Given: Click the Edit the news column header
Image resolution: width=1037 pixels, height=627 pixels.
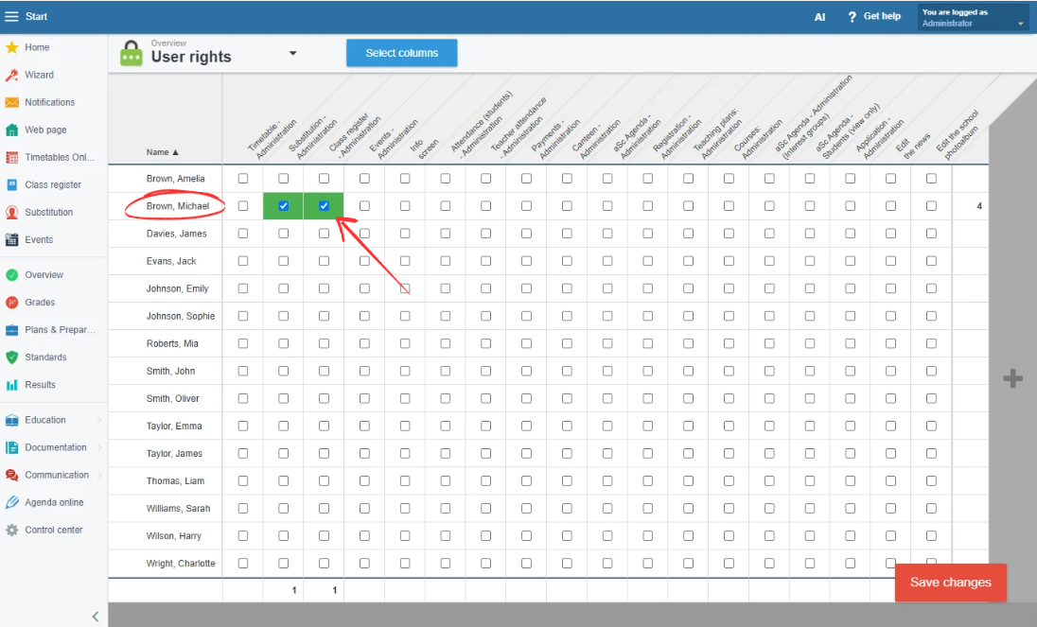Looking at the screenshot, I should click(913, 146).
